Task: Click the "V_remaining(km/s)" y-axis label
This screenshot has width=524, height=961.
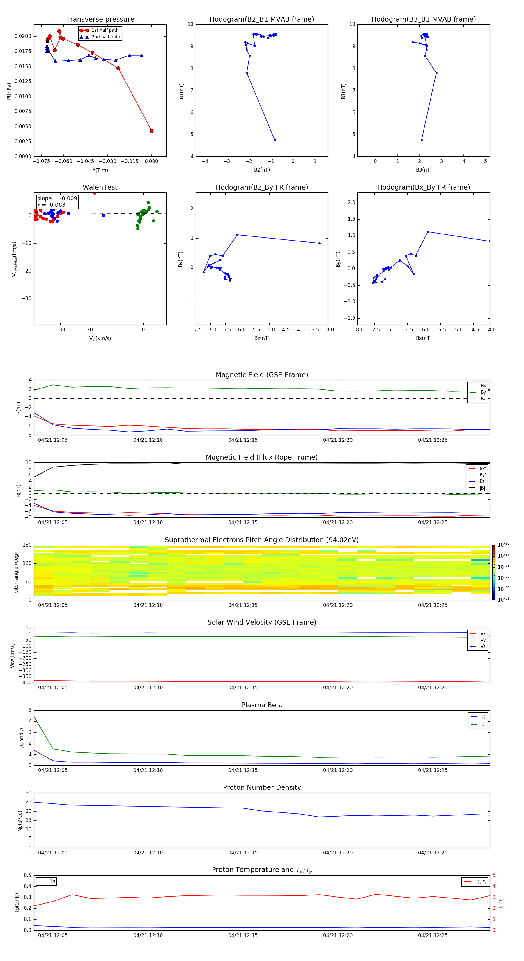Action: [x=14, y=259]
